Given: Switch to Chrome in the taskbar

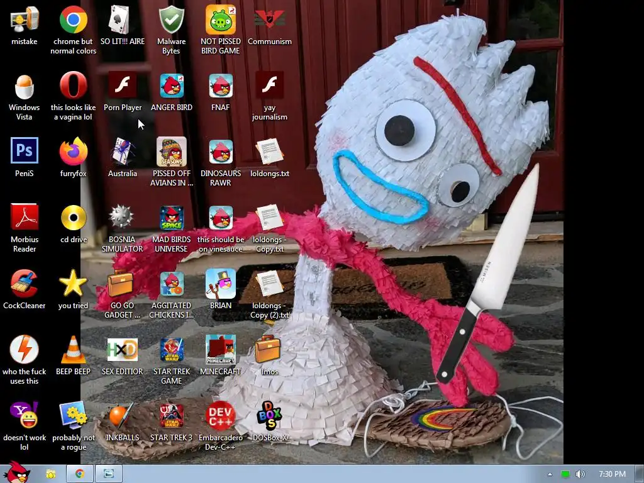Looking at the screenshot, I should coord(79,474).
